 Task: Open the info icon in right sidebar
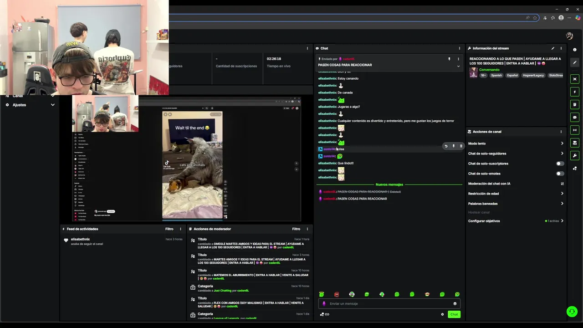point(575,50)
